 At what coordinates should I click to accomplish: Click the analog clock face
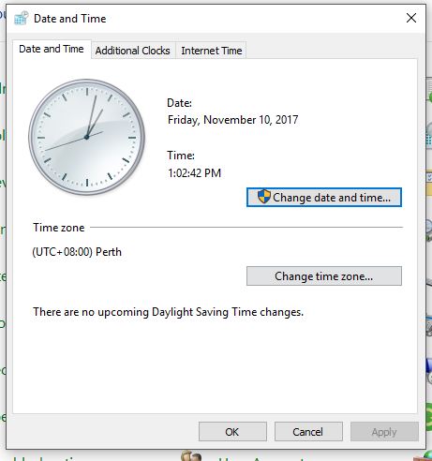86,137
